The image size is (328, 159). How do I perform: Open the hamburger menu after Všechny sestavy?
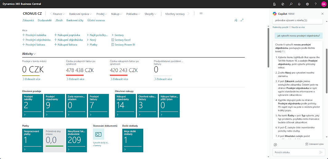201,14
